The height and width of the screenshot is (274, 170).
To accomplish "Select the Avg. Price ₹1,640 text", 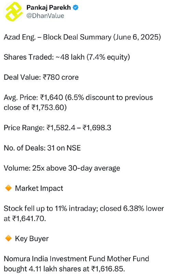I will pyautogui.click(x=33, y=97).
